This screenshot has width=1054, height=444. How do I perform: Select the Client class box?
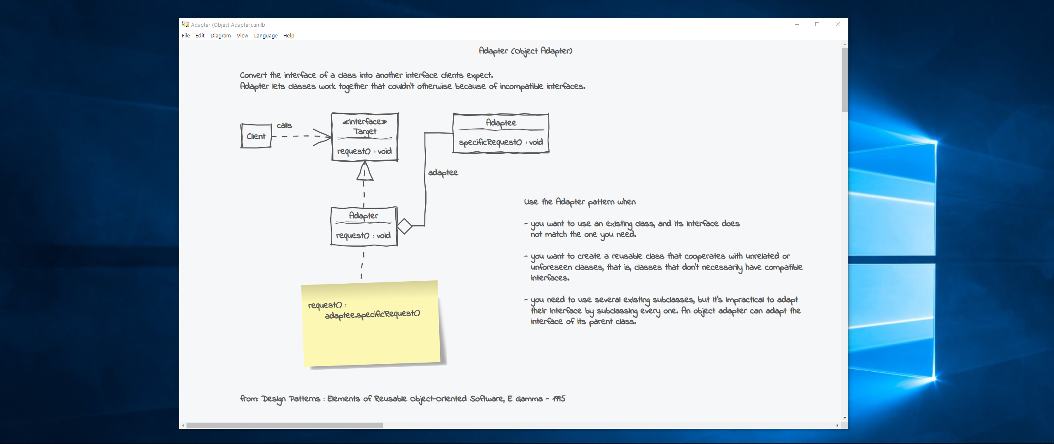point(256,136)
